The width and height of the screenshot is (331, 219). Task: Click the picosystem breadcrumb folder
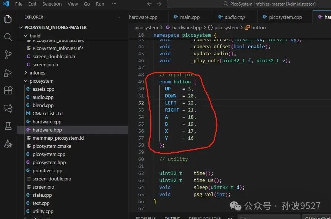click(x=146, y=28)
